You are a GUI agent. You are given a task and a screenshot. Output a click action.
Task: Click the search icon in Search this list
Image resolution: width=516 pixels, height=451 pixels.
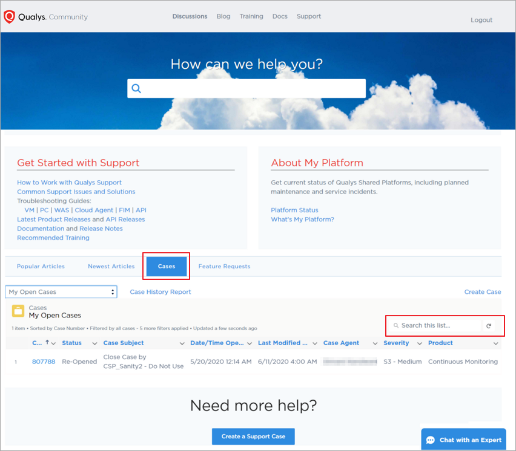tap(395, 326)
